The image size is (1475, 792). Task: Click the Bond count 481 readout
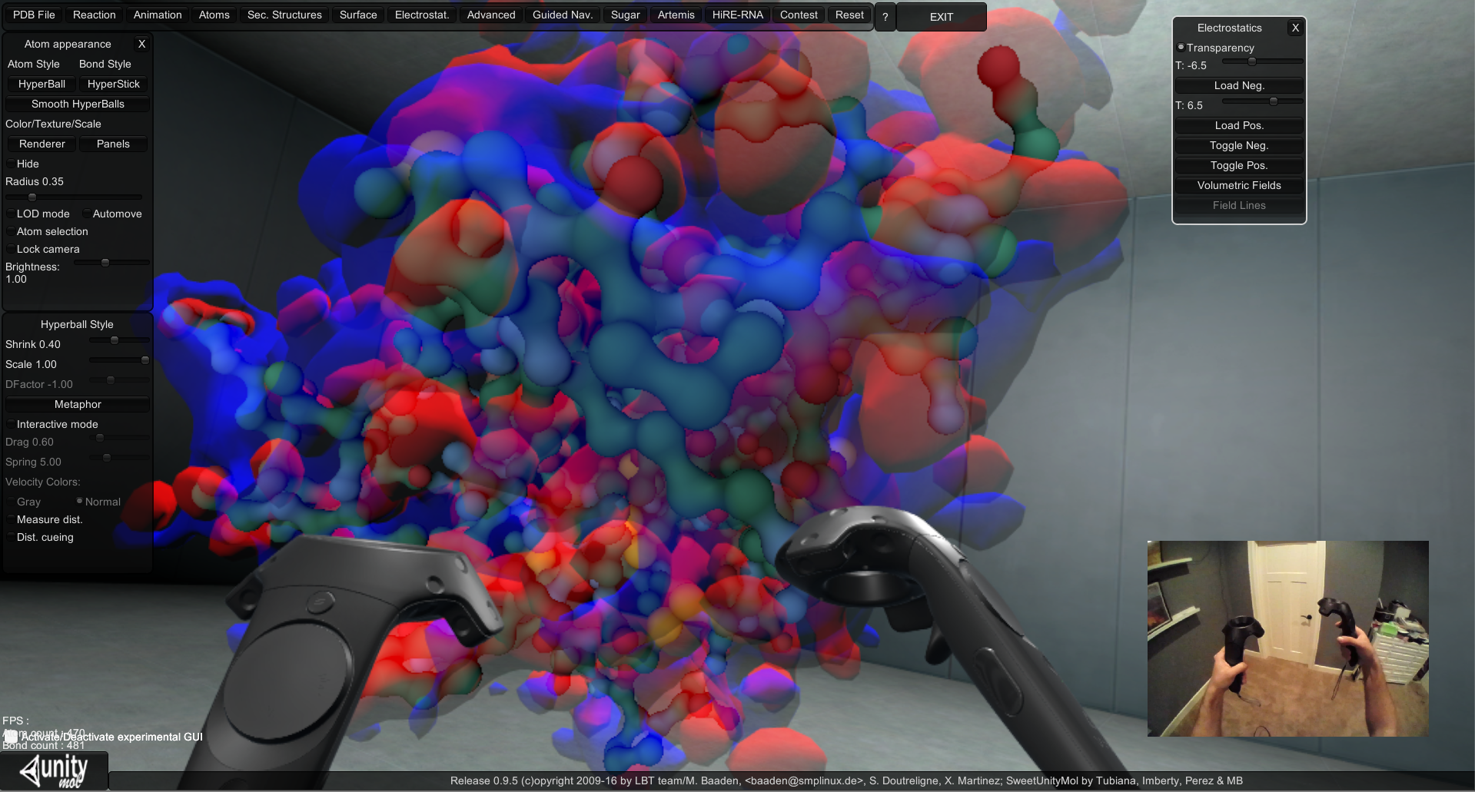click(x=44, y=745)
